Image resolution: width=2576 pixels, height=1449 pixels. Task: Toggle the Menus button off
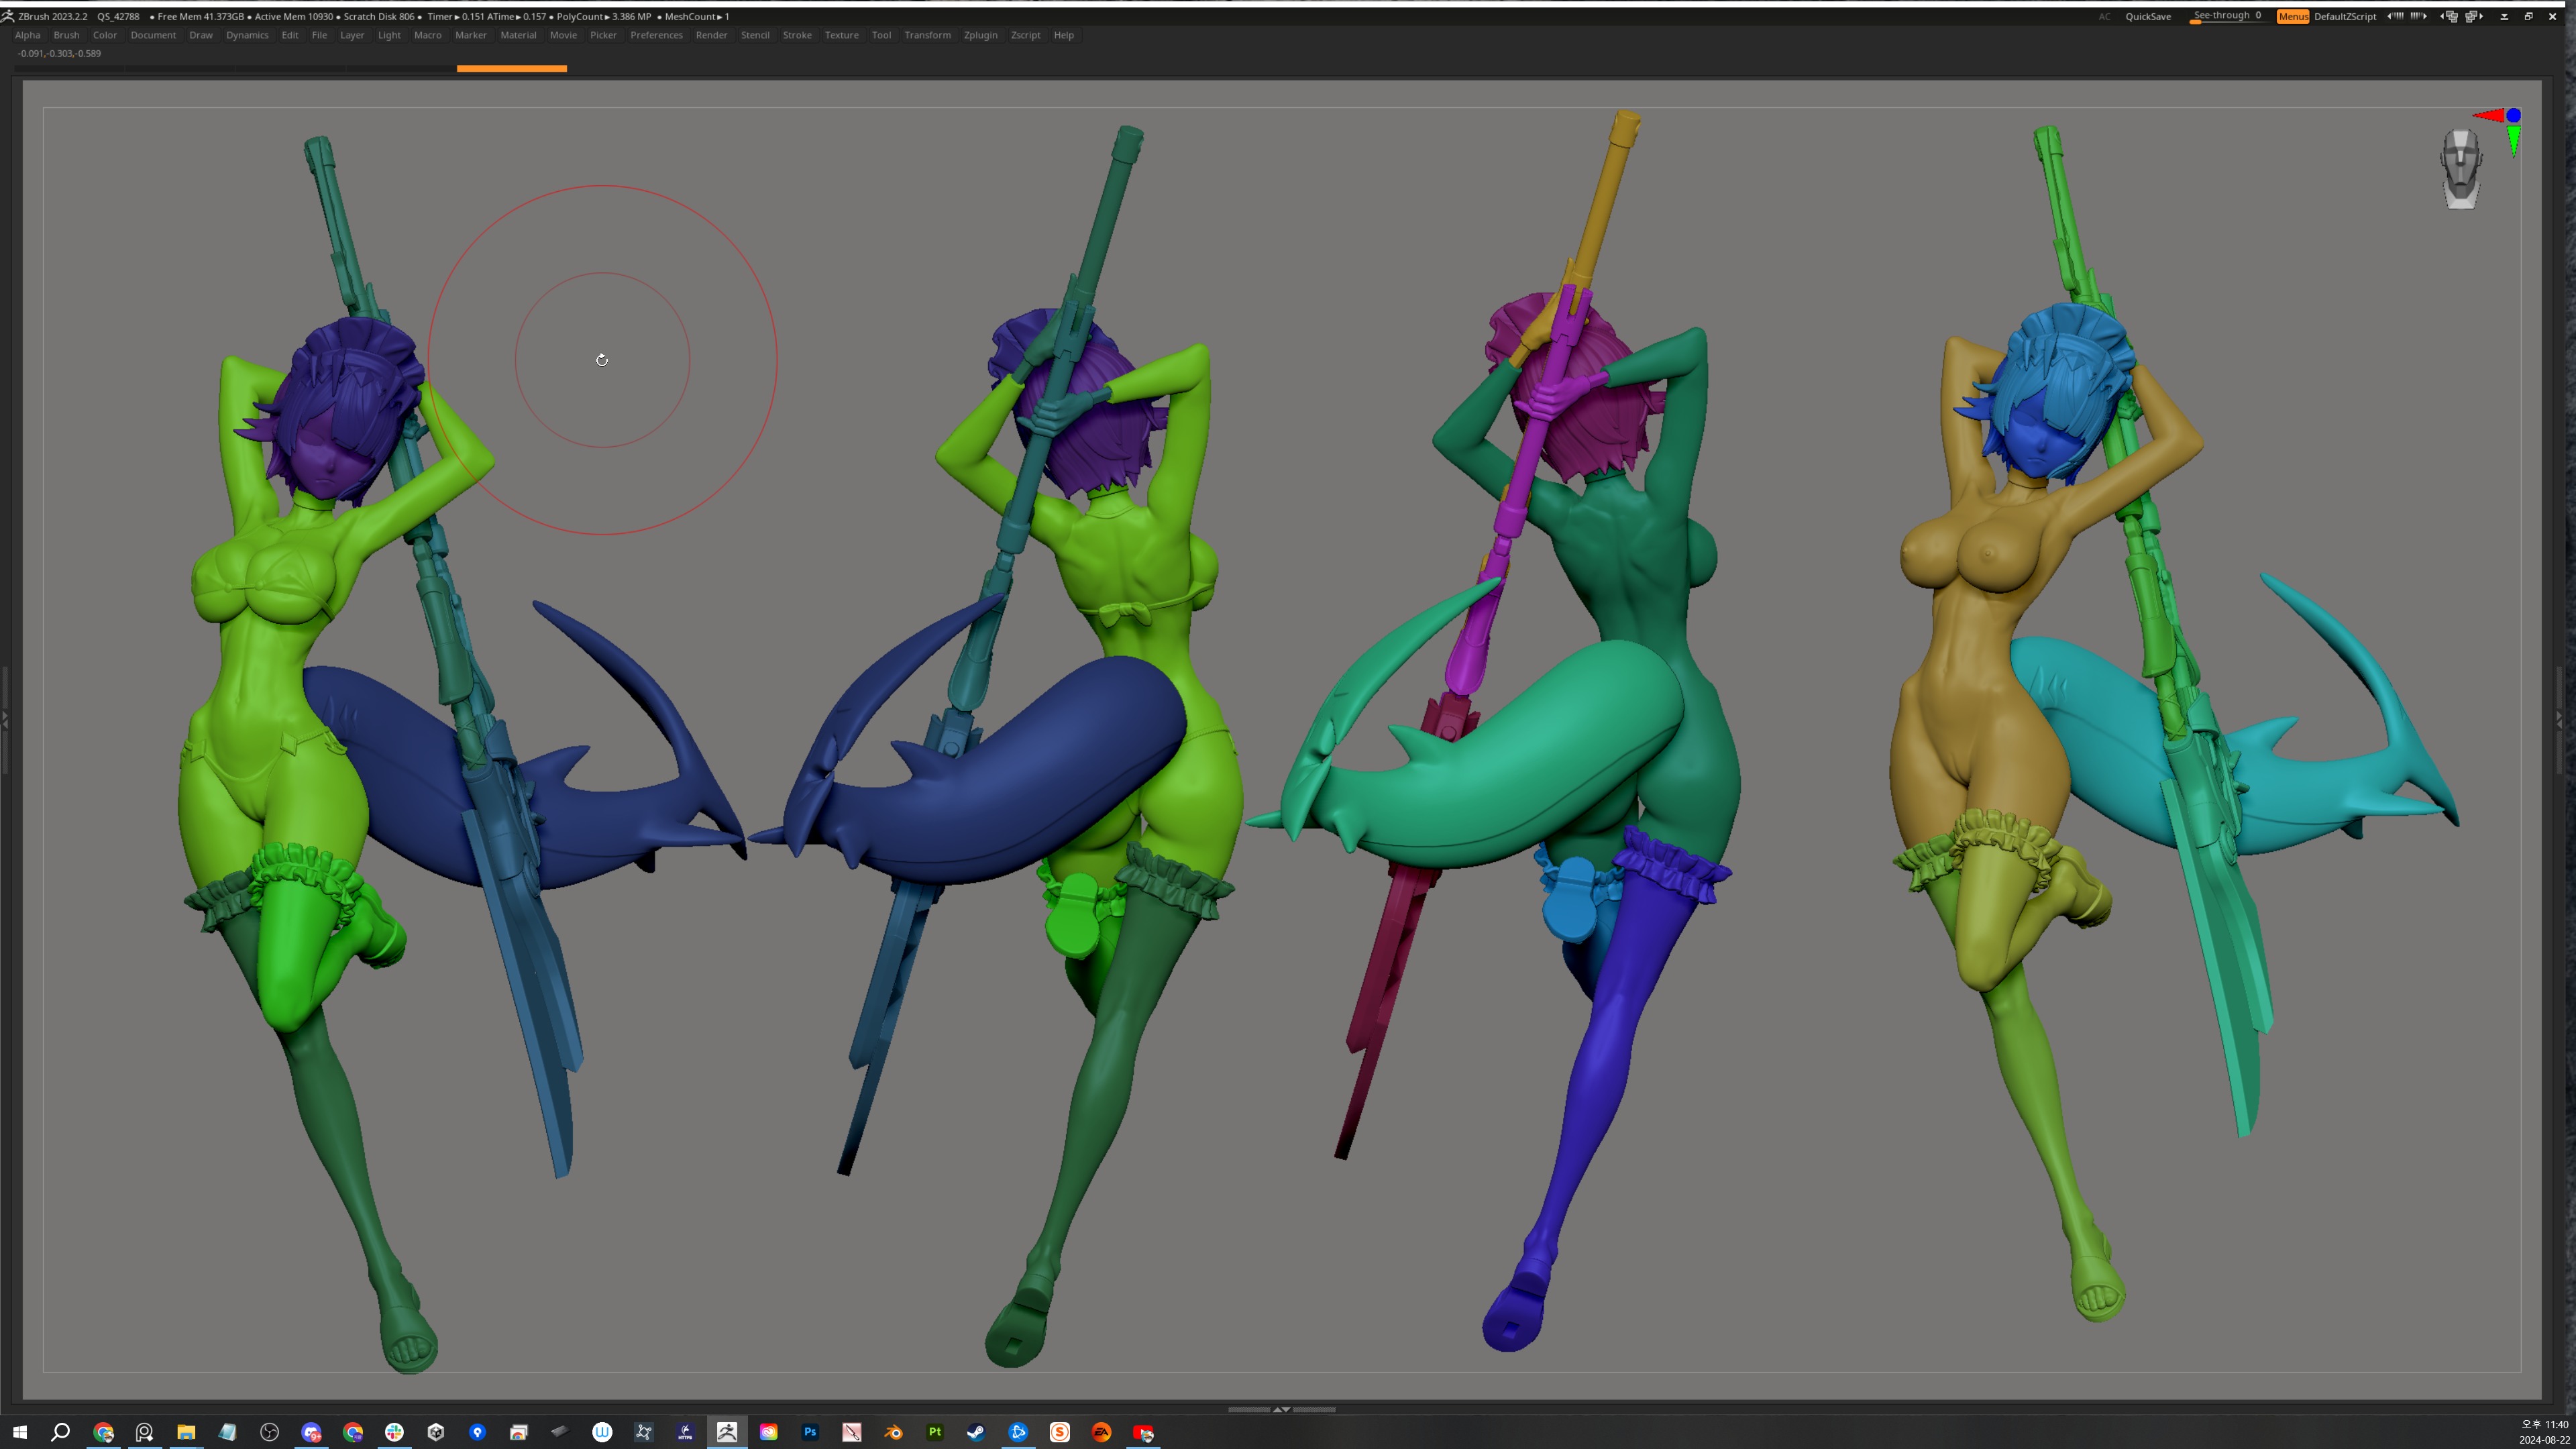[x=2292, y=16]
